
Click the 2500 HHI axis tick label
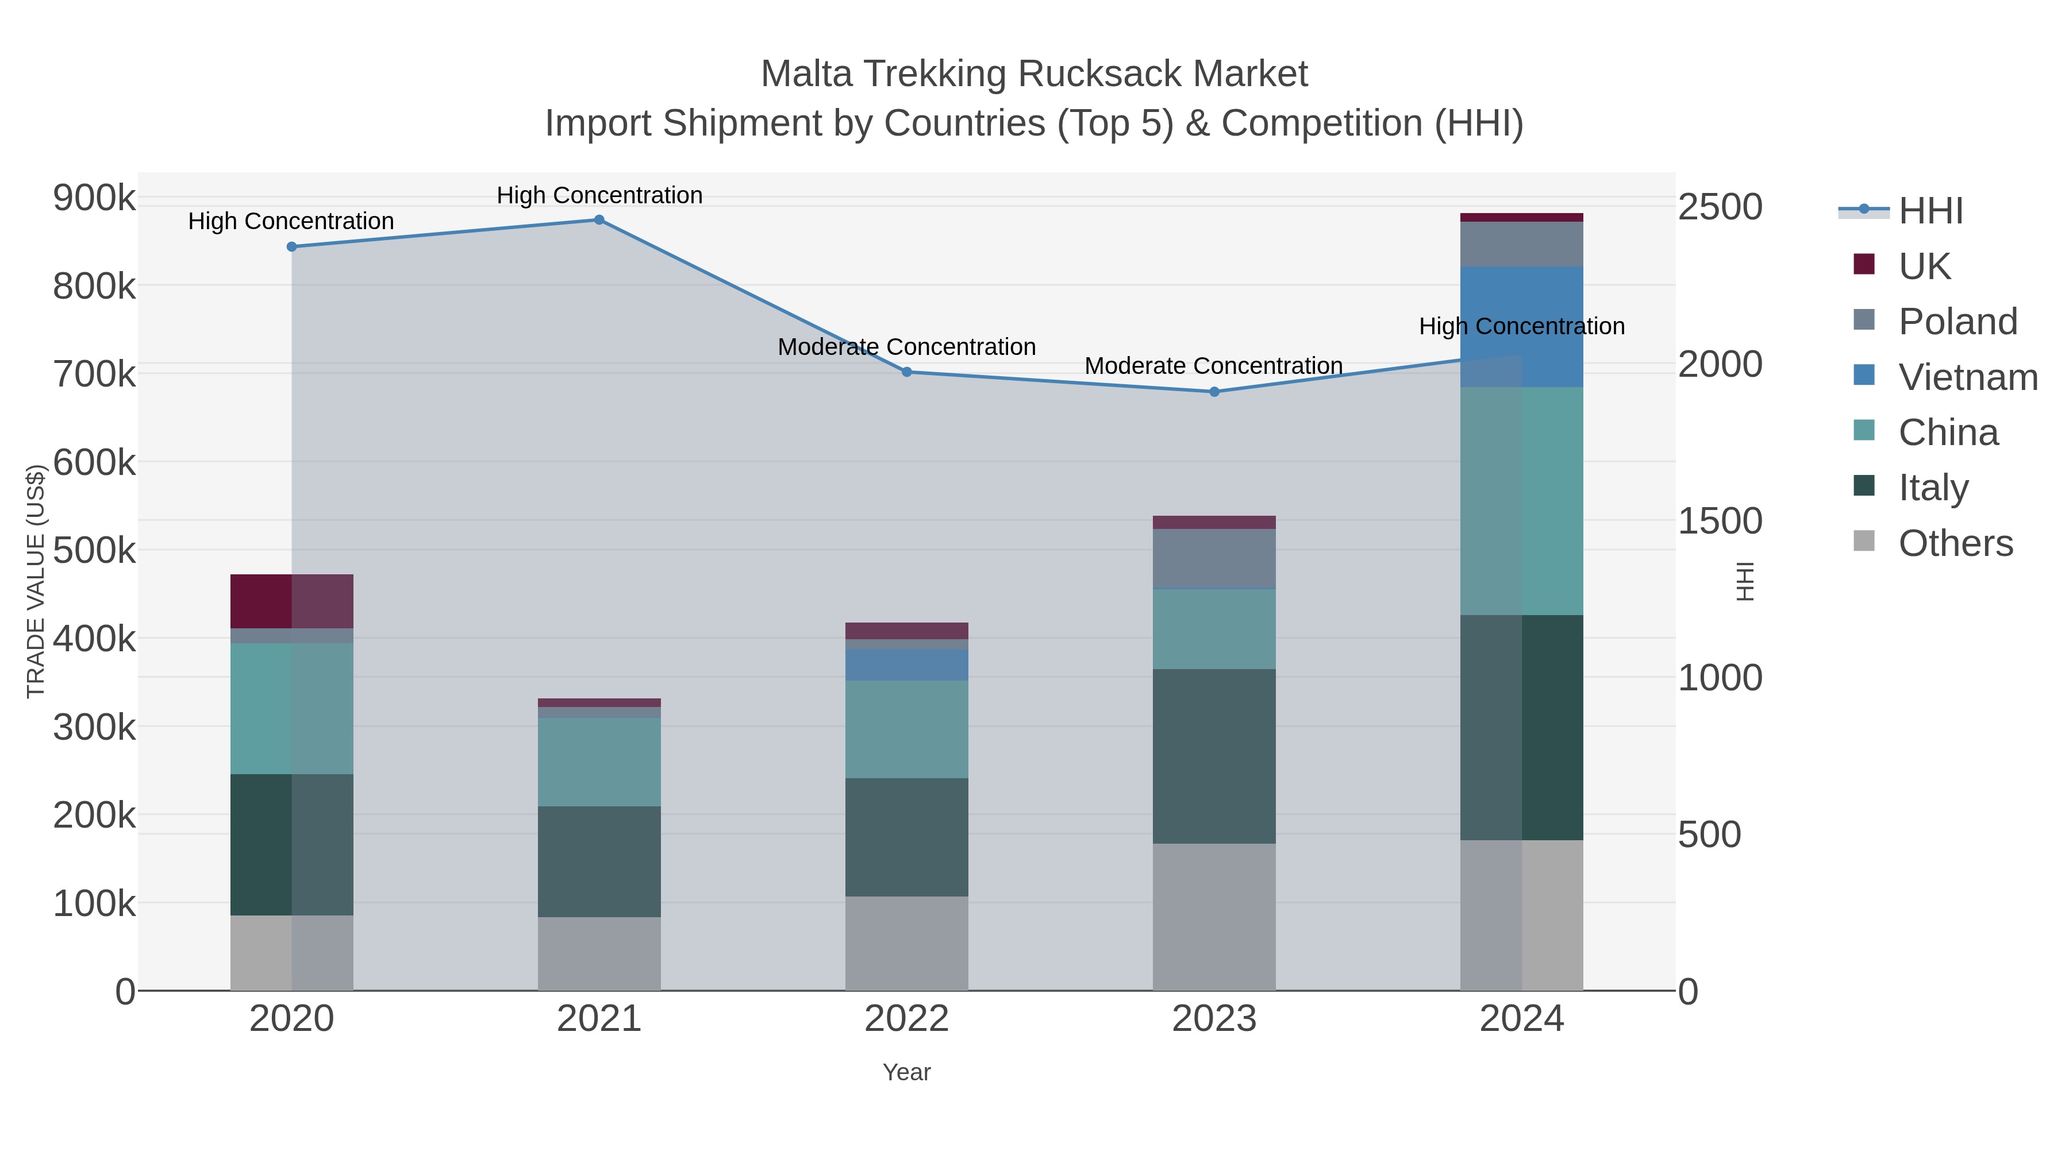pos(1720,207)
